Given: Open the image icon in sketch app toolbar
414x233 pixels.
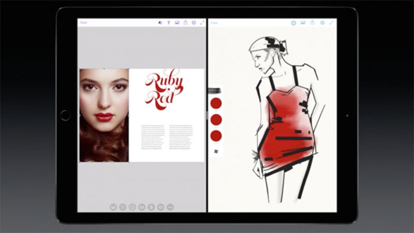Looking at the screenshot, I should pyautogui.click(x=303, y=23).
